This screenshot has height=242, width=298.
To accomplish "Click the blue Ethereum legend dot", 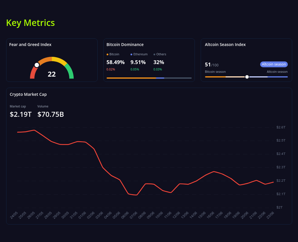I will point(131,54).
